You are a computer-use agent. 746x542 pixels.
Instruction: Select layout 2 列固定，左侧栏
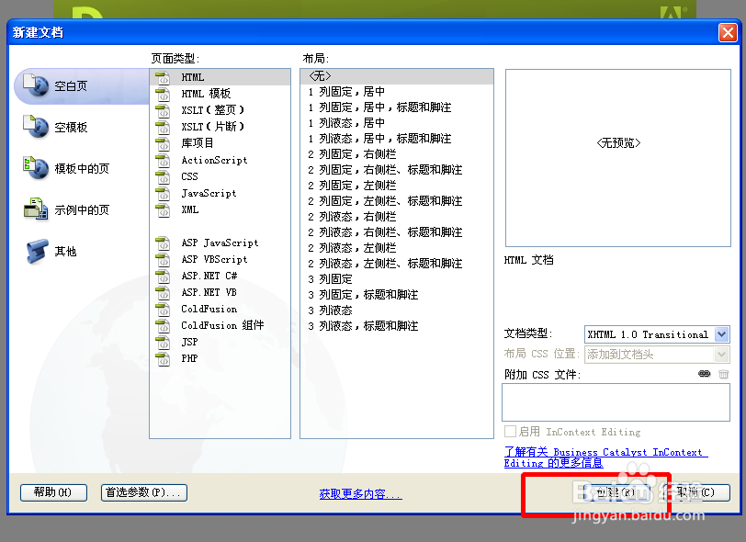[397, 186]
